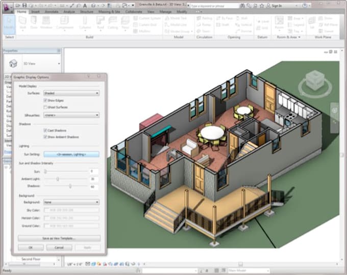
Task: Uncheck the Show Edges checkbox
Action: click(45, 101)
